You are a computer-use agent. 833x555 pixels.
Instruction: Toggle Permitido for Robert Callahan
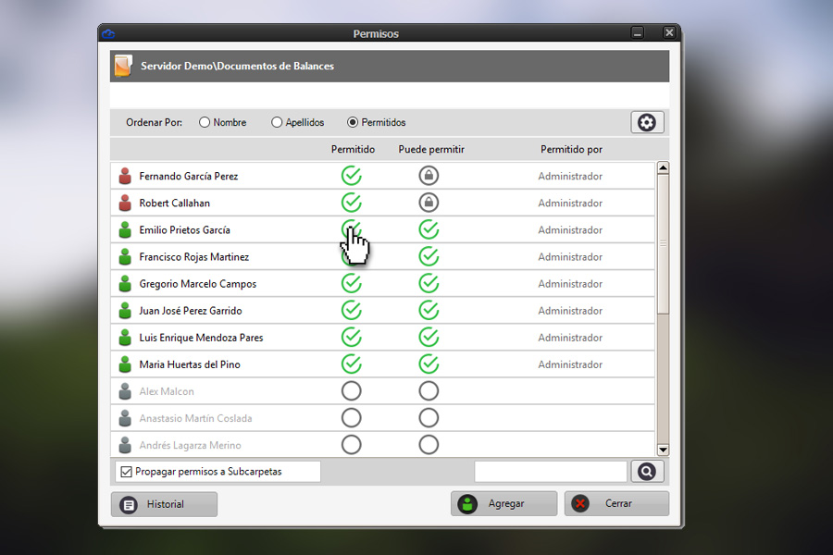(x=351, y=203)
